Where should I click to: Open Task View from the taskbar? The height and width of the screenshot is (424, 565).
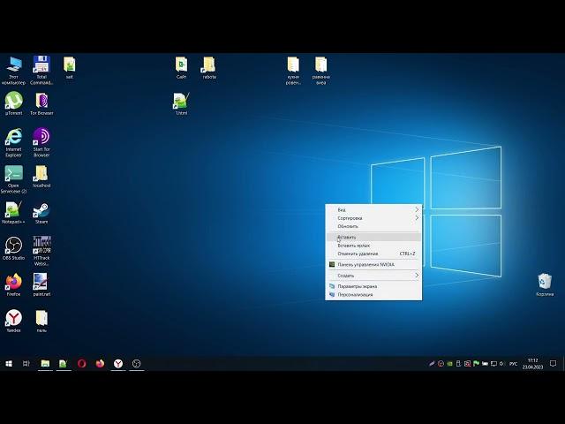pos(26,363)
